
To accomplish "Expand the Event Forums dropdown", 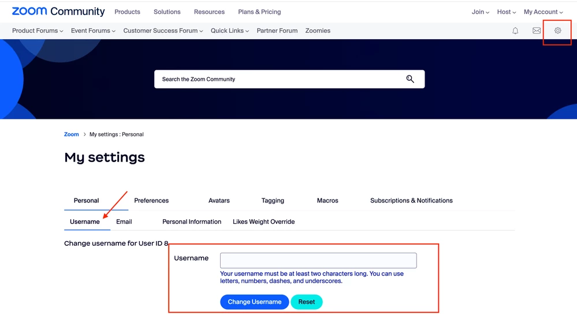I will tap(93, 31).
